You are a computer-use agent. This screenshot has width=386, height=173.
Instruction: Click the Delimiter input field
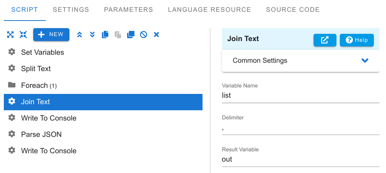pyautogui.click(x=301, y=129)
